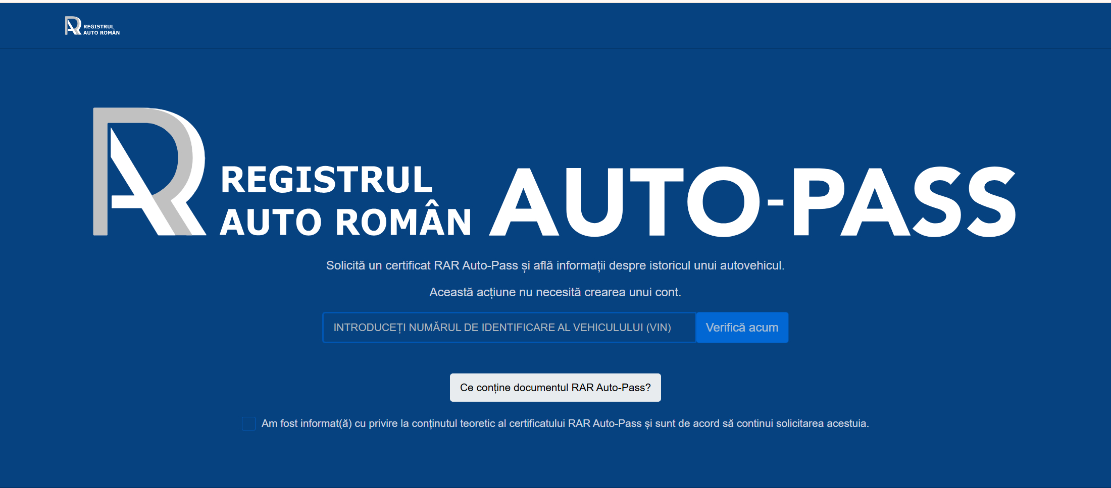Focus the VIN number input field
Image resolution: width=1111 pixels, height=488 pixels.
click(509, 328)
